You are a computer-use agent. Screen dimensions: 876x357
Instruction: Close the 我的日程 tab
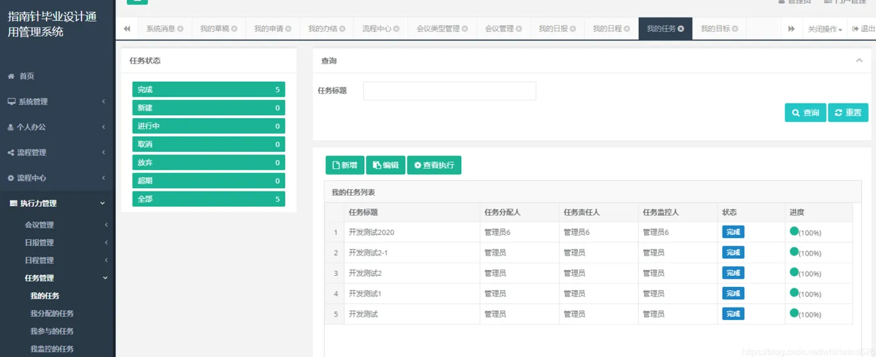pos(626,29)
